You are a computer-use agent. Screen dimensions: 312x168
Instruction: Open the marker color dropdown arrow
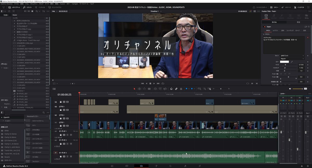[x=195, y=89]
